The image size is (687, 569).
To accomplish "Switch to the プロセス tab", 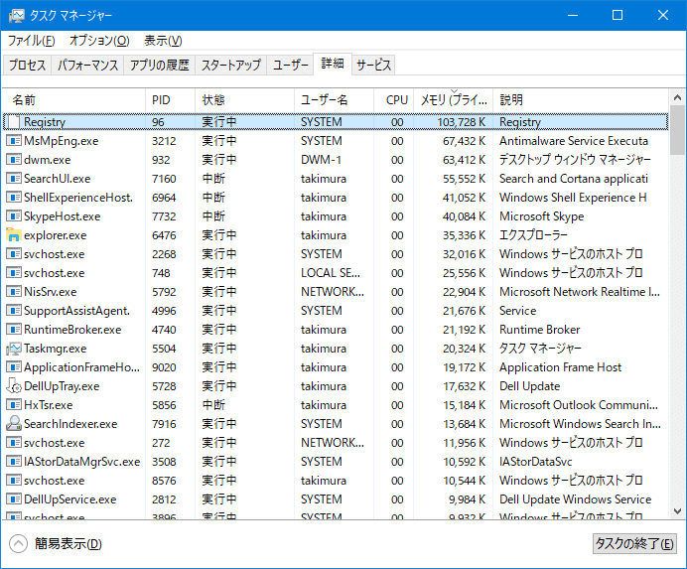I will tap(27, 66).
